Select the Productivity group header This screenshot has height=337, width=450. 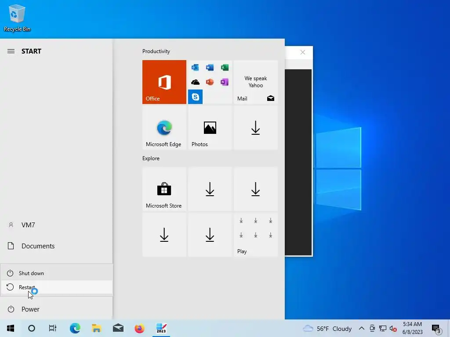(156, 51)
